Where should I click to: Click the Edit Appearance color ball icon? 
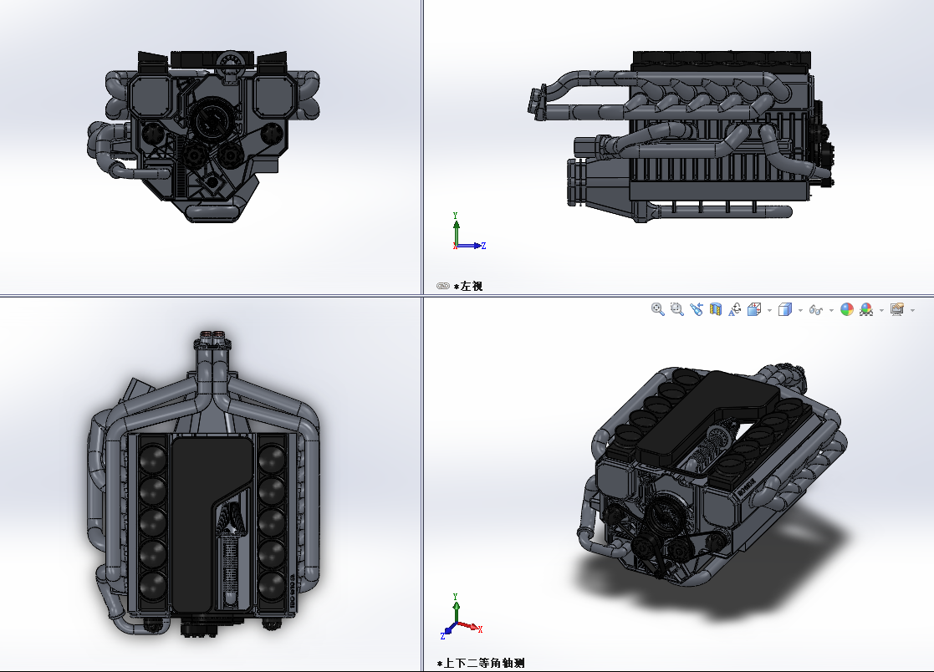pos(847,309)
